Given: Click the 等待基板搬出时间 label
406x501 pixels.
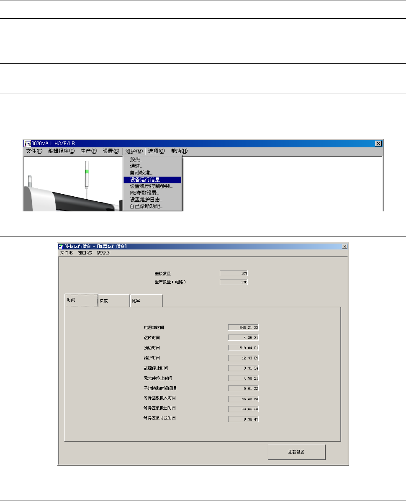Looking at the screenshot, I should (160, 409).
